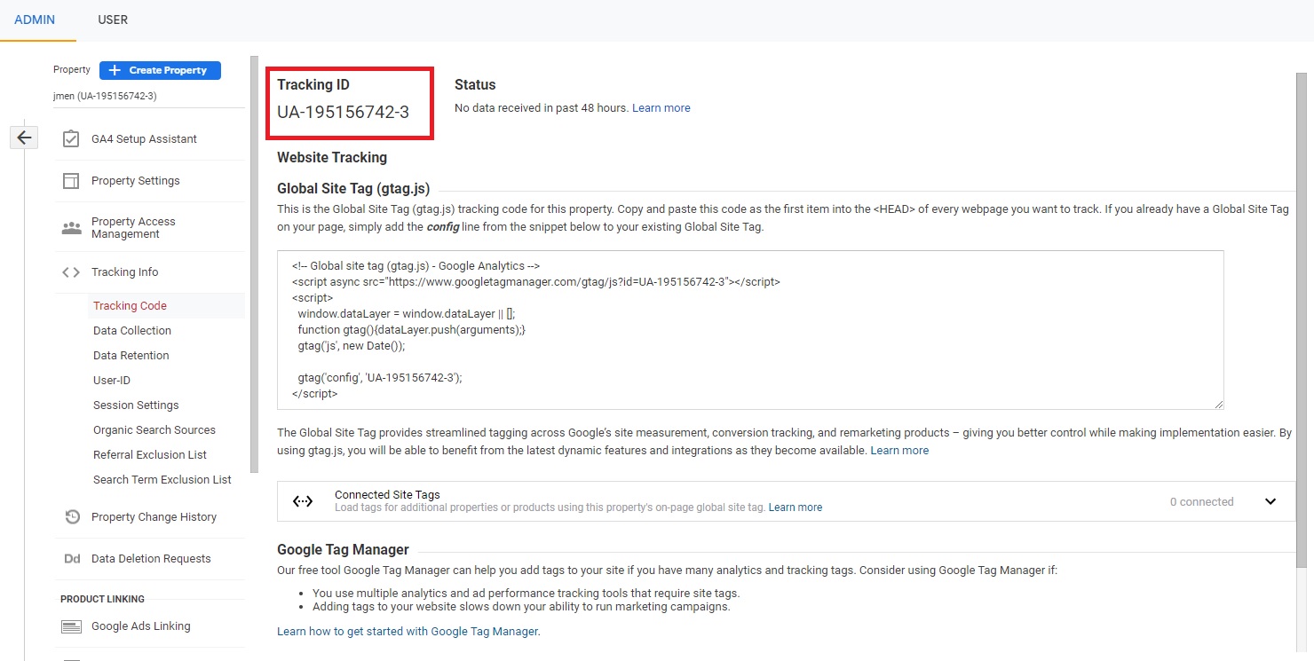The image size is (1314, 661).
Task: Click the Connected Site Tags icon
Action: click(303, 501)
